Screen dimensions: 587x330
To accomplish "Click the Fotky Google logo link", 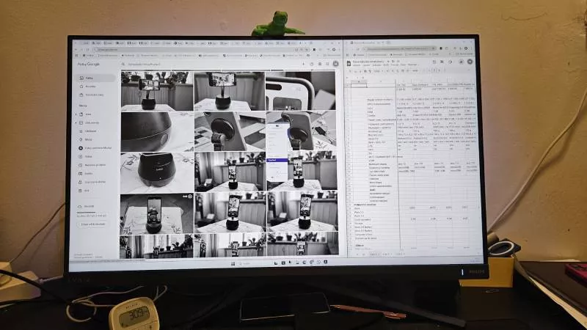I will [87, 65].
